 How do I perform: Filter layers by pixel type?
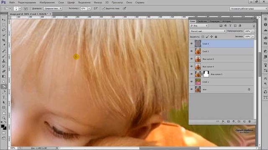point(221,26)
